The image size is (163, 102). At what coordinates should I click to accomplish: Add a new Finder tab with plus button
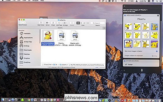pyautogui.click(x=104, y=28)
